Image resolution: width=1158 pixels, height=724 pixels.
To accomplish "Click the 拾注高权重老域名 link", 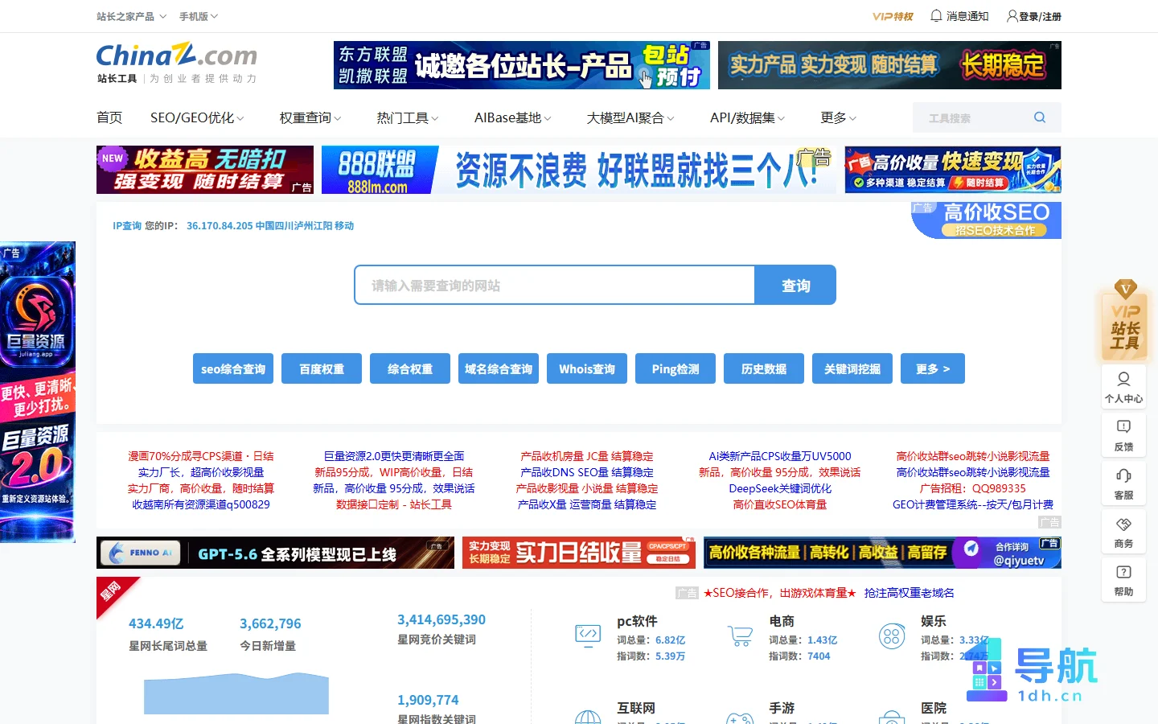I will click(910, 593).
